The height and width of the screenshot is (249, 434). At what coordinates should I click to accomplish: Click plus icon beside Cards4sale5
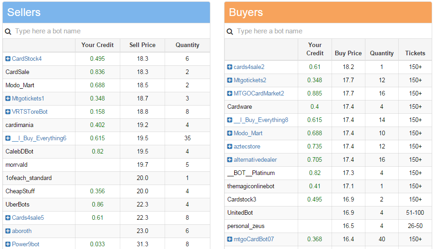8,218
